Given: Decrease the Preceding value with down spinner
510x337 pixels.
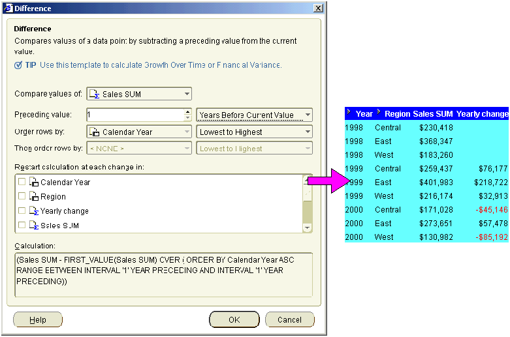Looking at the screenshot, I should click(x=187, y=118).
